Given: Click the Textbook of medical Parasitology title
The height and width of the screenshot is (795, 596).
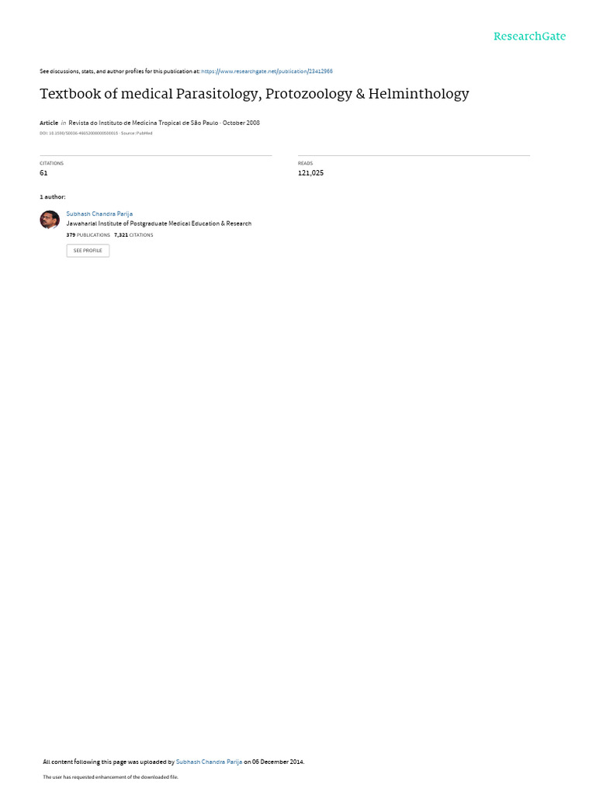Looking at the screenshot, I should tap(255, 94).
